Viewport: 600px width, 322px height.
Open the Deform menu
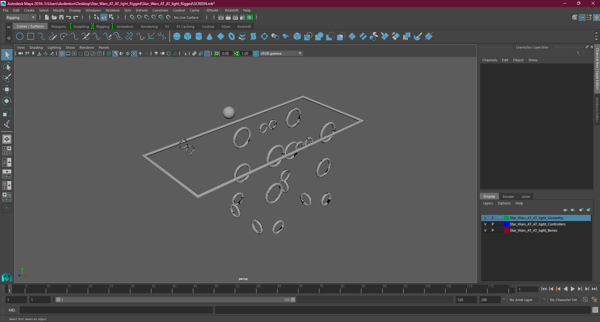tap(141, 10)
